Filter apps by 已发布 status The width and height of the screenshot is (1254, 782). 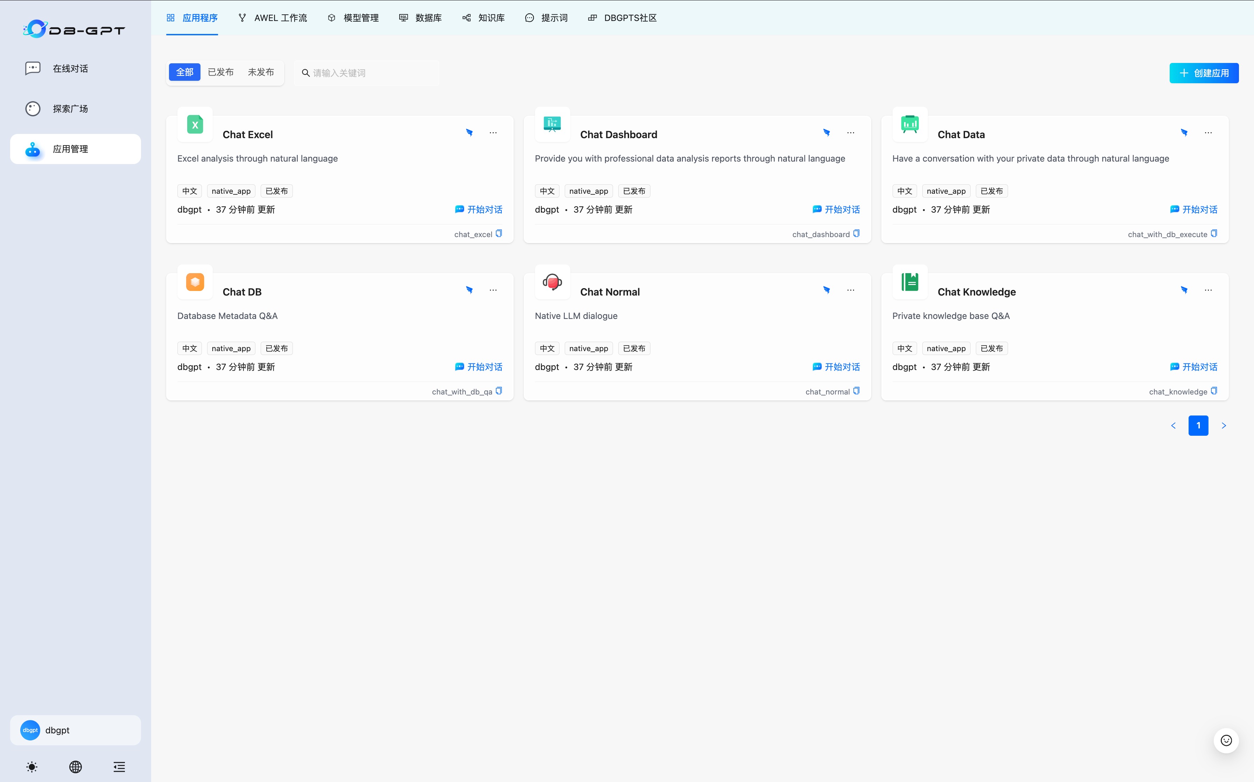220,72
